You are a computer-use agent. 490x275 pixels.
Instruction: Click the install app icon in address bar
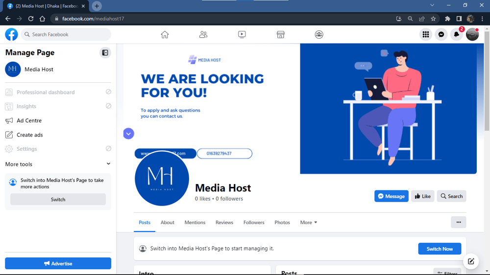tap(399, 19)
